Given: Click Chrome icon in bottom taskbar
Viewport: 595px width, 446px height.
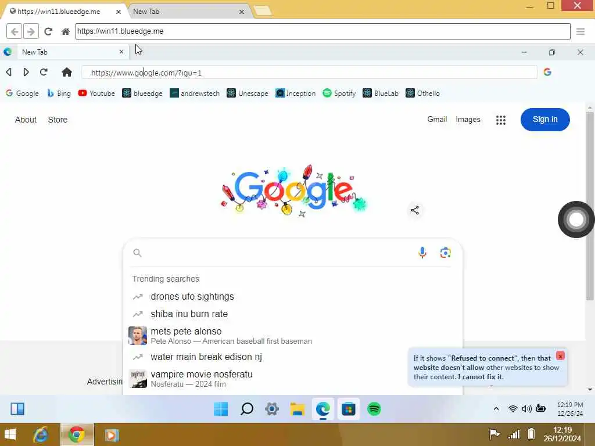Looking at the screenshot, I should click(x=77, y=434).
